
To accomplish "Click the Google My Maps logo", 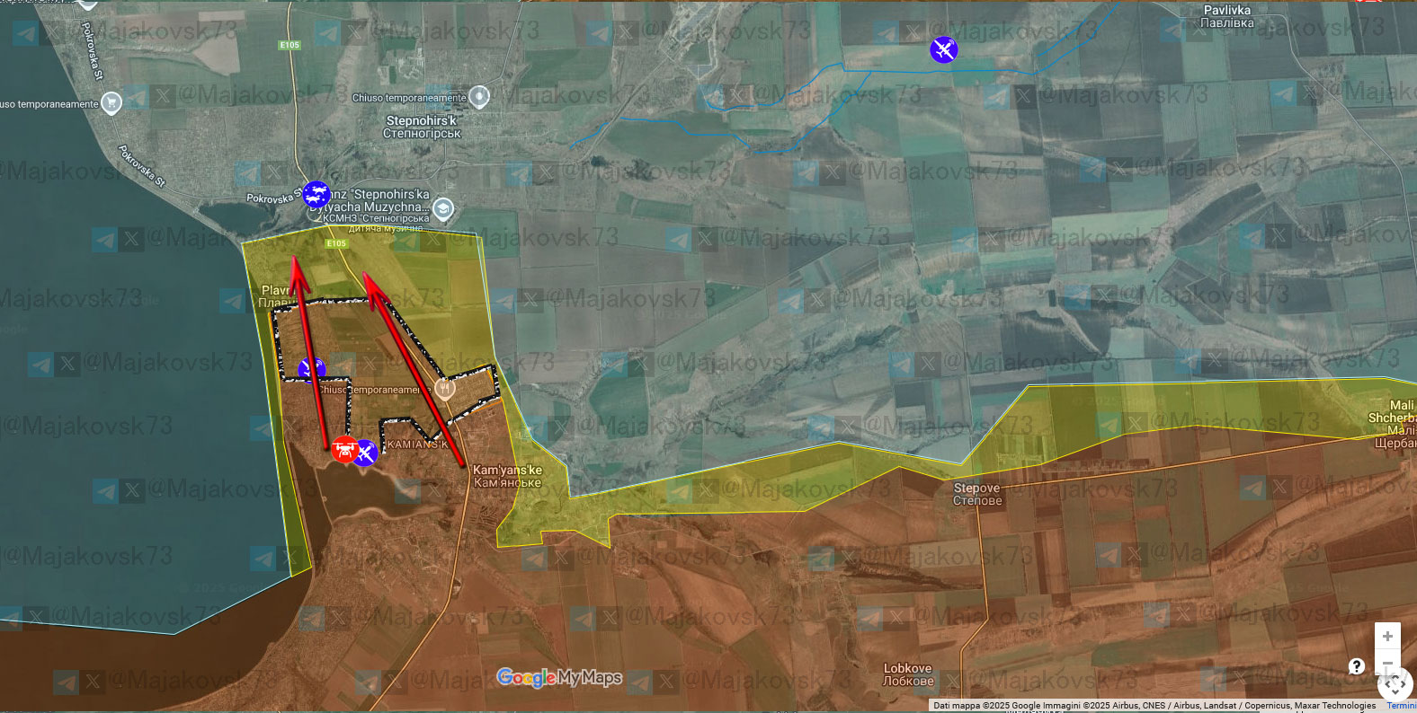I will click(559, 678).
